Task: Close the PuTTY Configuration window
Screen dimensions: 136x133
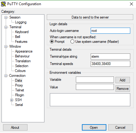Action: pos(131,4)
